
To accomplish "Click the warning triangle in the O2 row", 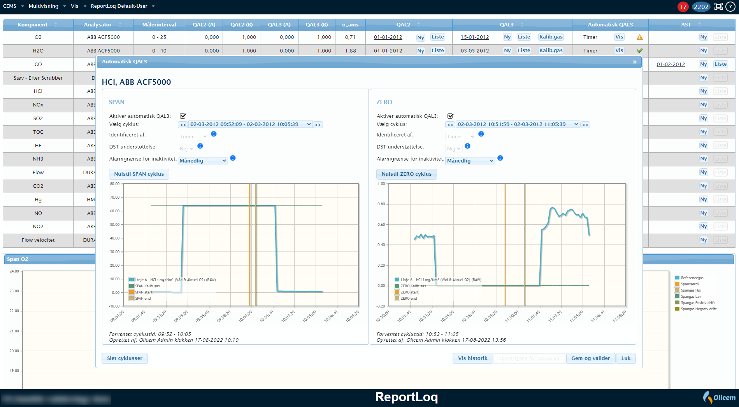I will [x=639, y=37].
